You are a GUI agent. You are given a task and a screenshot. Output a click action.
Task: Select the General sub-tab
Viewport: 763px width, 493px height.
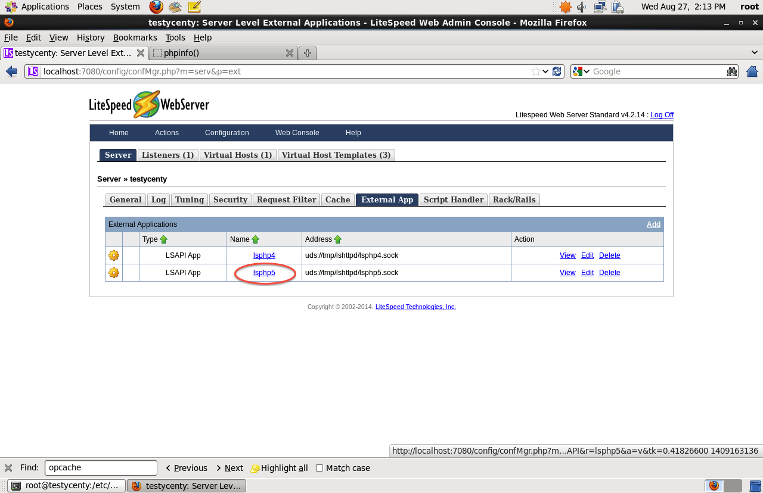[x=126, y=199]
